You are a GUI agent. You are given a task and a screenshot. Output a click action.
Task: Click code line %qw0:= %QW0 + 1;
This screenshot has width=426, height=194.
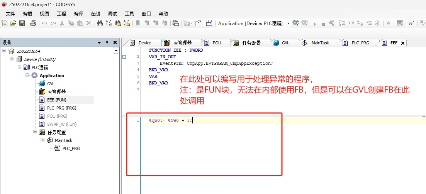pyautogui.click(x=171, y=120)
